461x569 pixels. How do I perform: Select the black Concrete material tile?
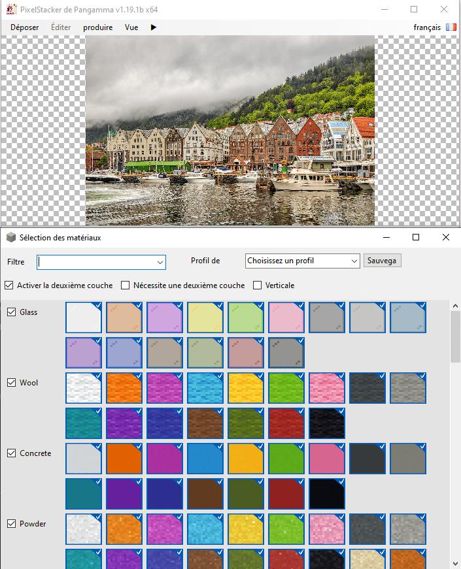327,493
